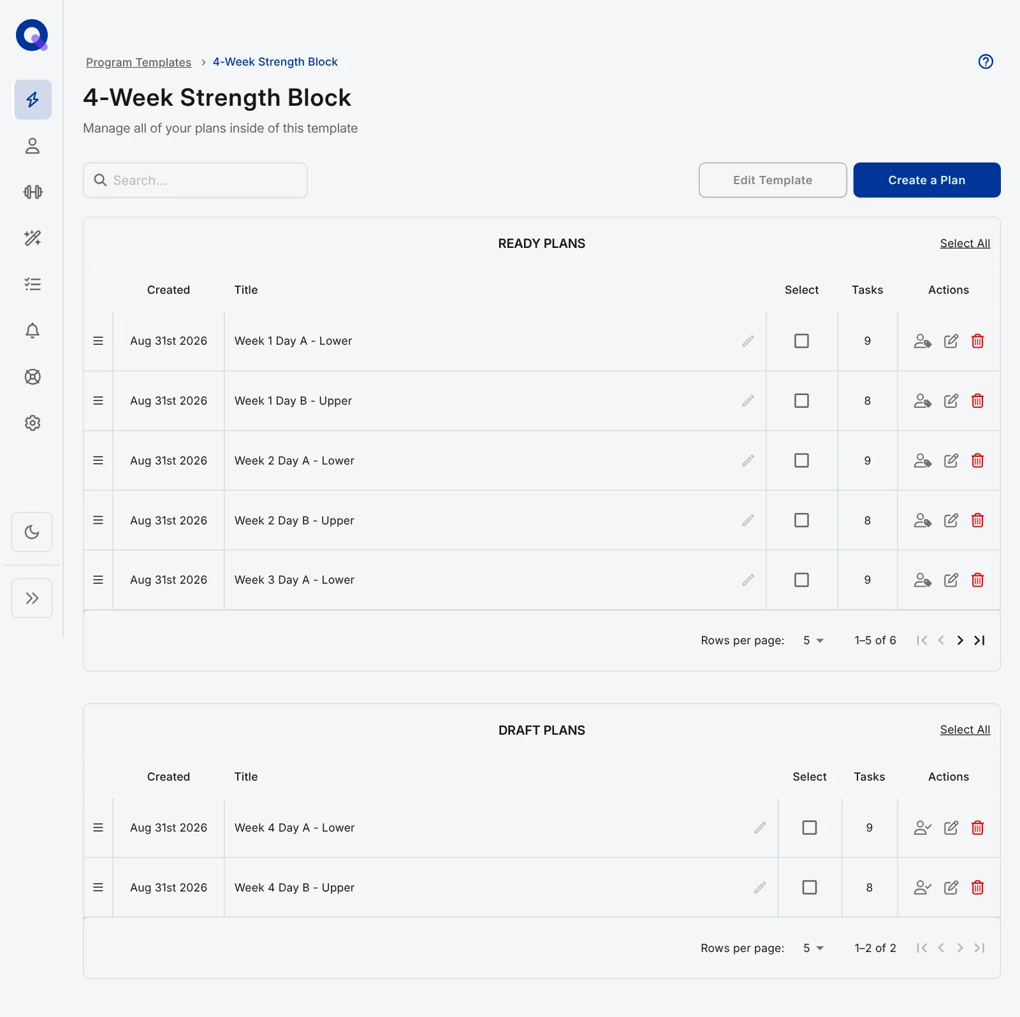Click the help question mark icon

click(x=986, y=62)
